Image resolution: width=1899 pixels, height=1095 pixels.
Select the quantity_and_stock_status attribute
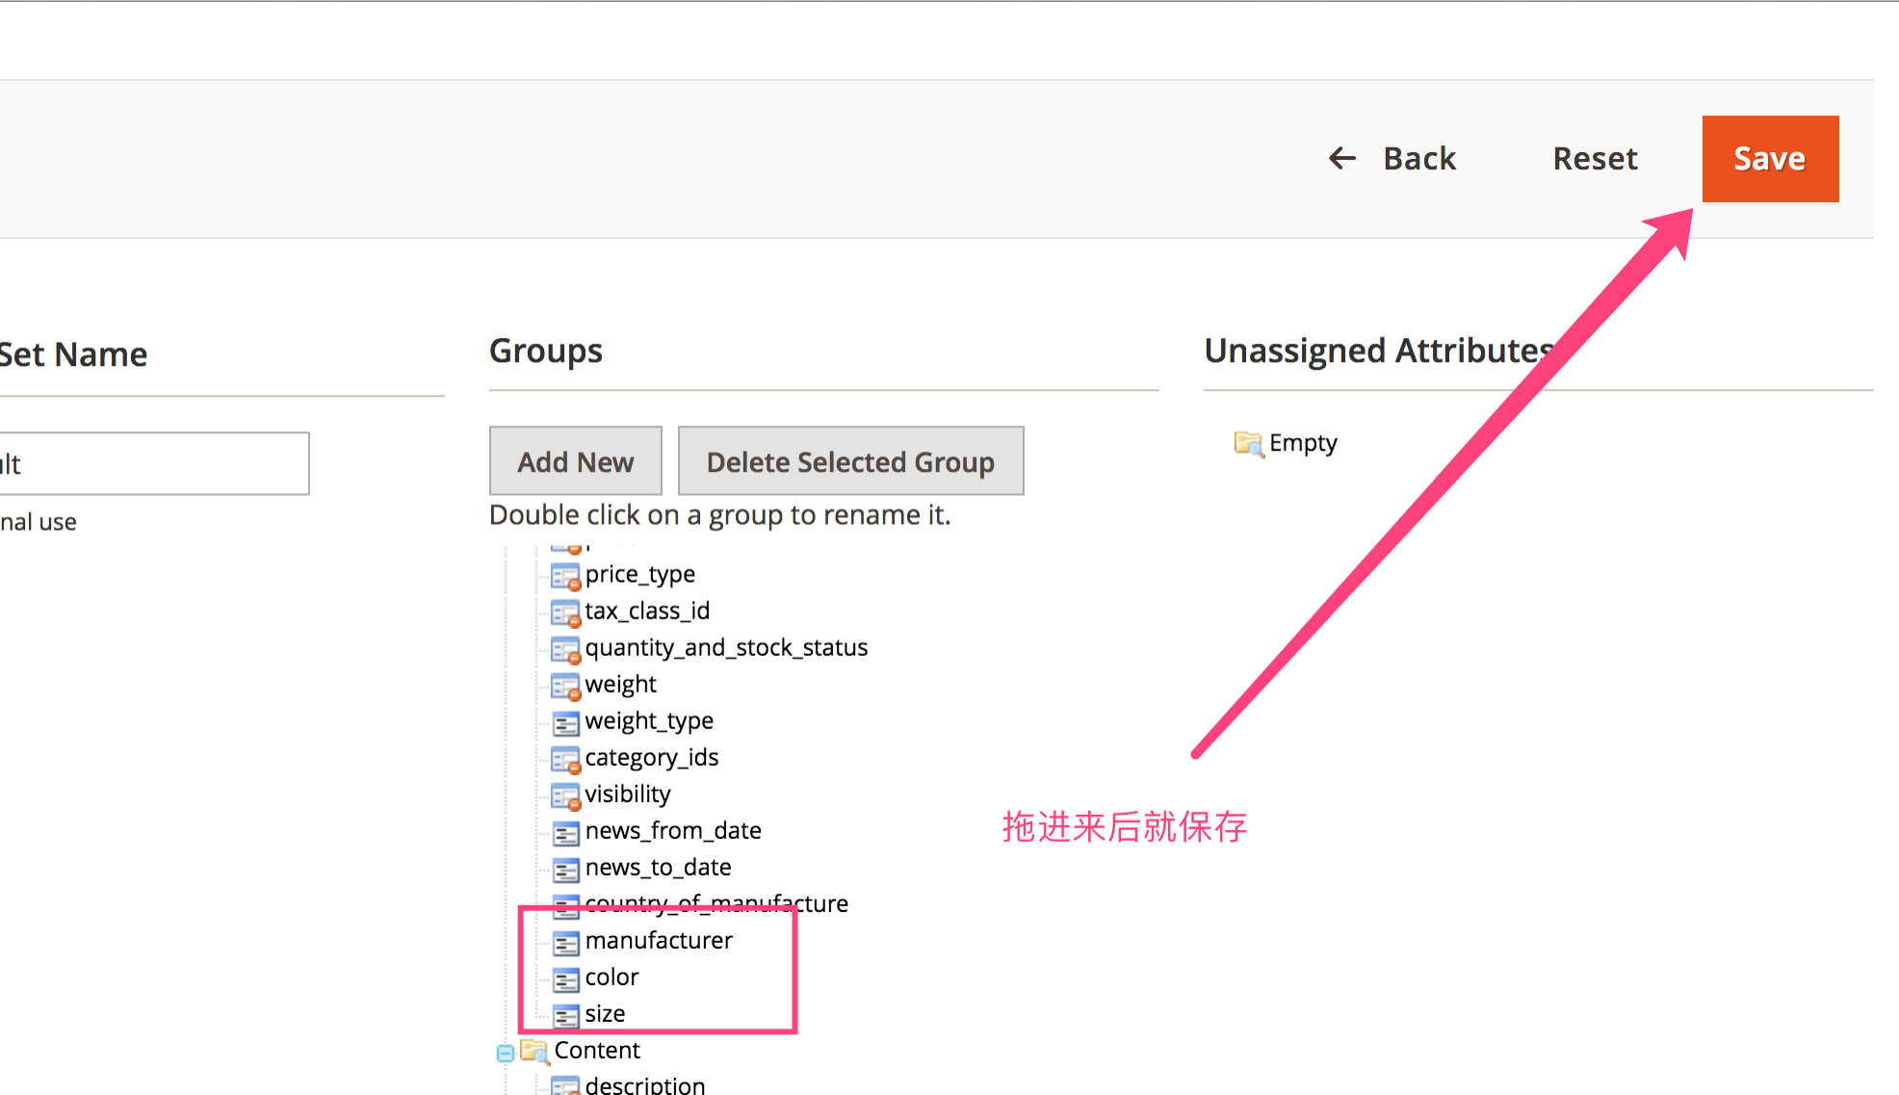point(725,648)
